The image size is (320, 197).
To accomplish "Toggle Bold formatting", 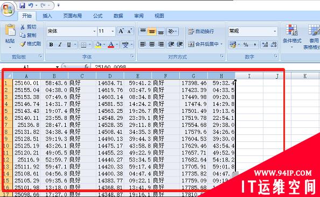I will (x=51, y=45).
